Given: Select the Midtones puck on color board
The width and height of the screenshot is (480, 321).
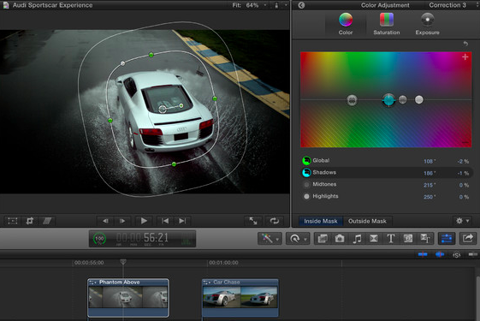Looking at the screenshot, I should 403,99.
